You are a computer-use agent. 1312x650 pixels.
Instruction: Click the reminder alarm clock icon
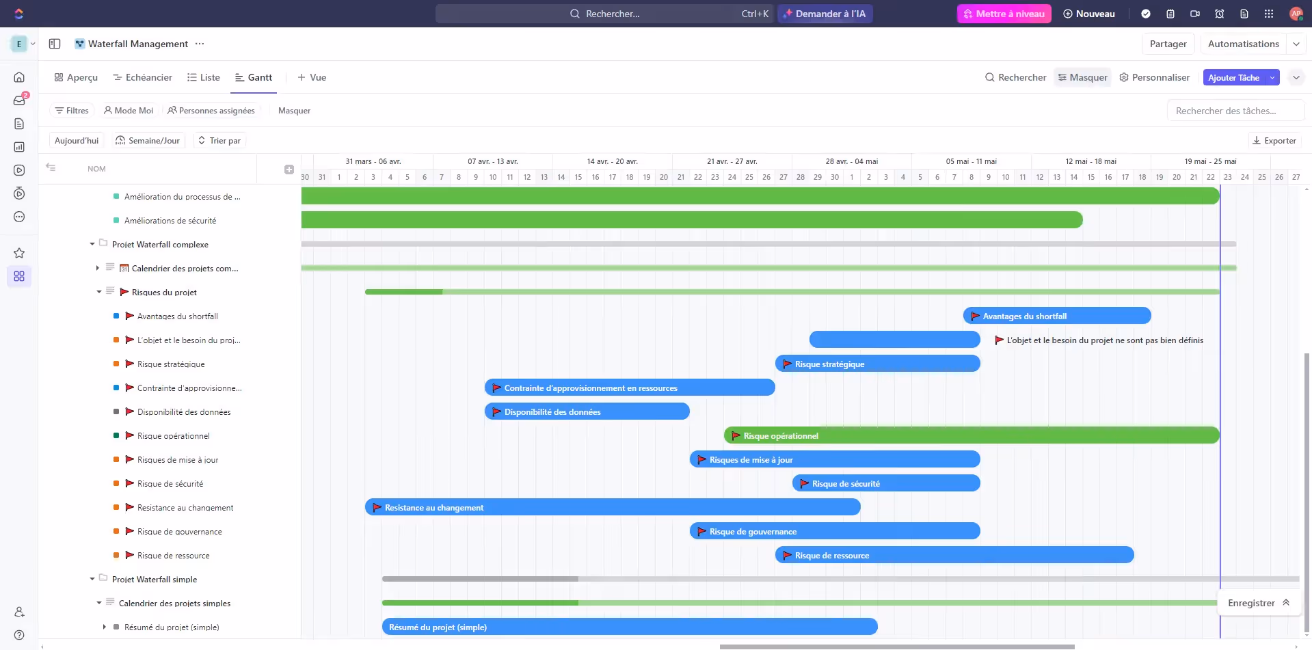click(x=1220, y=14)
